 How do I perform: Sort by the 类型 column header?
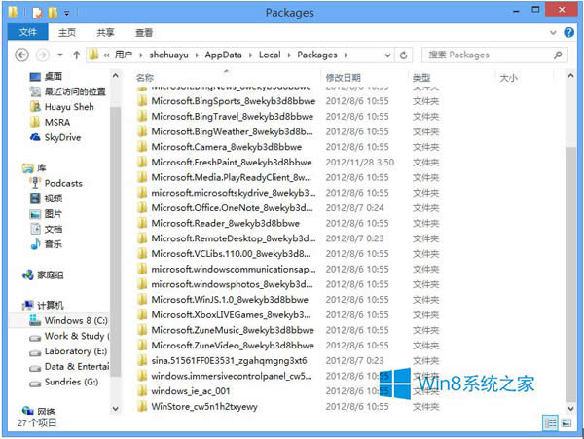421,78
